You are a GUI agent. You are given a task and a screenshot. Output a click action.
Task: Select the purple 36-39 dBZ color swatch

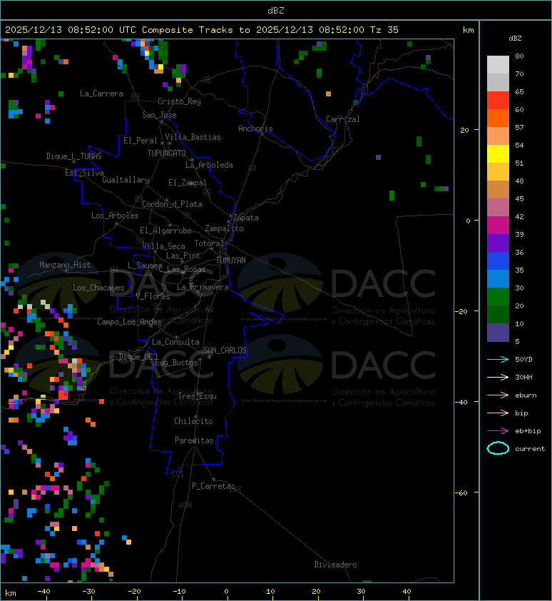click(x=498, y=243)
